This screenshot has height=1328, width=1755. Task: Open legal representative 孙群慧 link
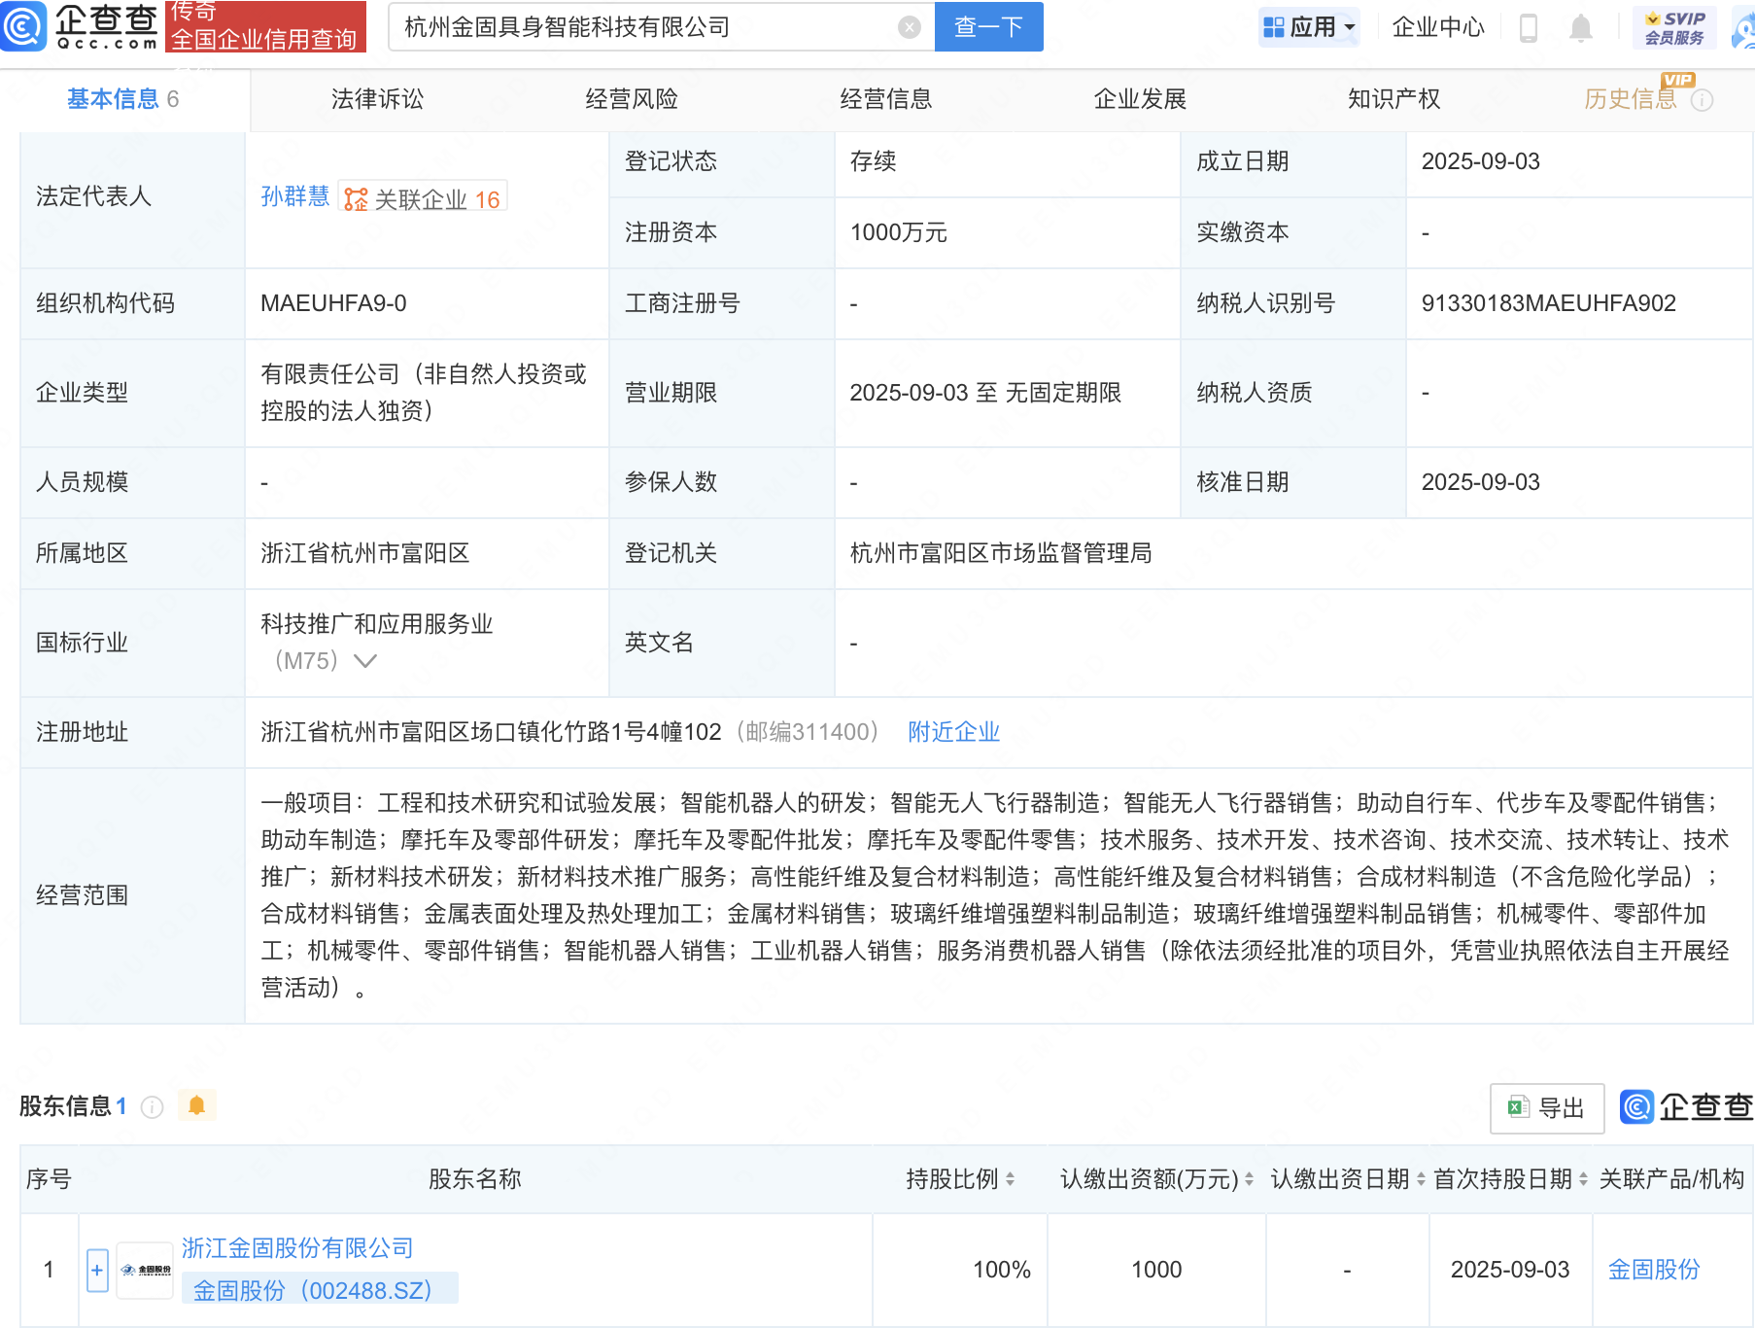295,196
